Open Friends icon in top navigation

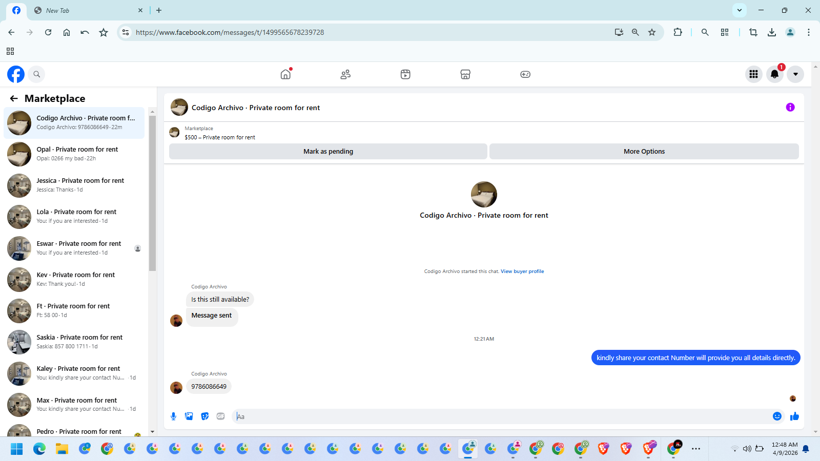(x=345, y=74)
